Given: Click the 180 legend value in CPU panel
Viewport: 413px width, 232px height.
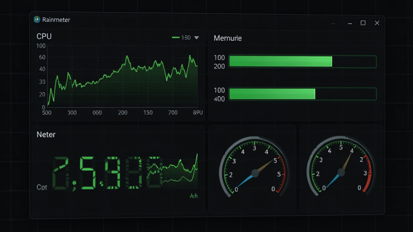Looking at the screenshot, I should coord(186,37).
